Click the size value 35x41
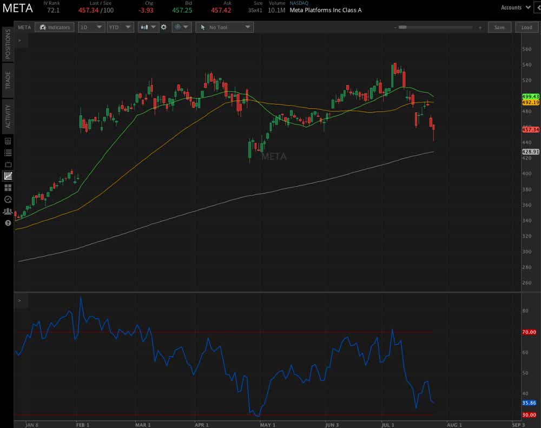Image resolution: width=541 pixels, height=428 pixels. coord(255,10)
